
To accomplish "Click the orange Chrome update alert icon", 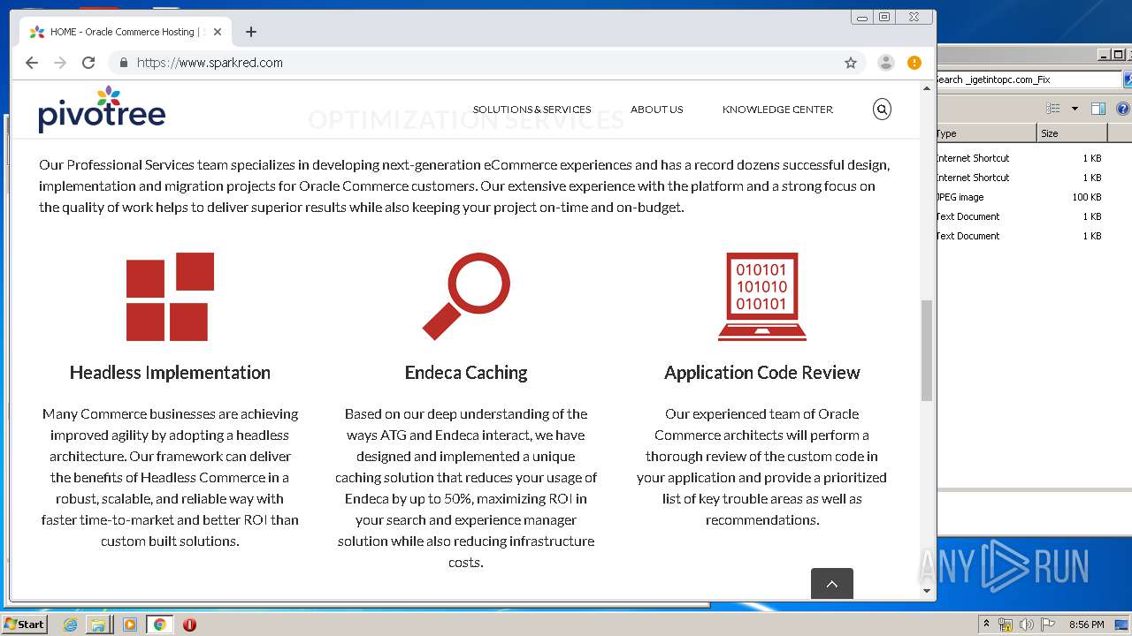I will point(914,63).
